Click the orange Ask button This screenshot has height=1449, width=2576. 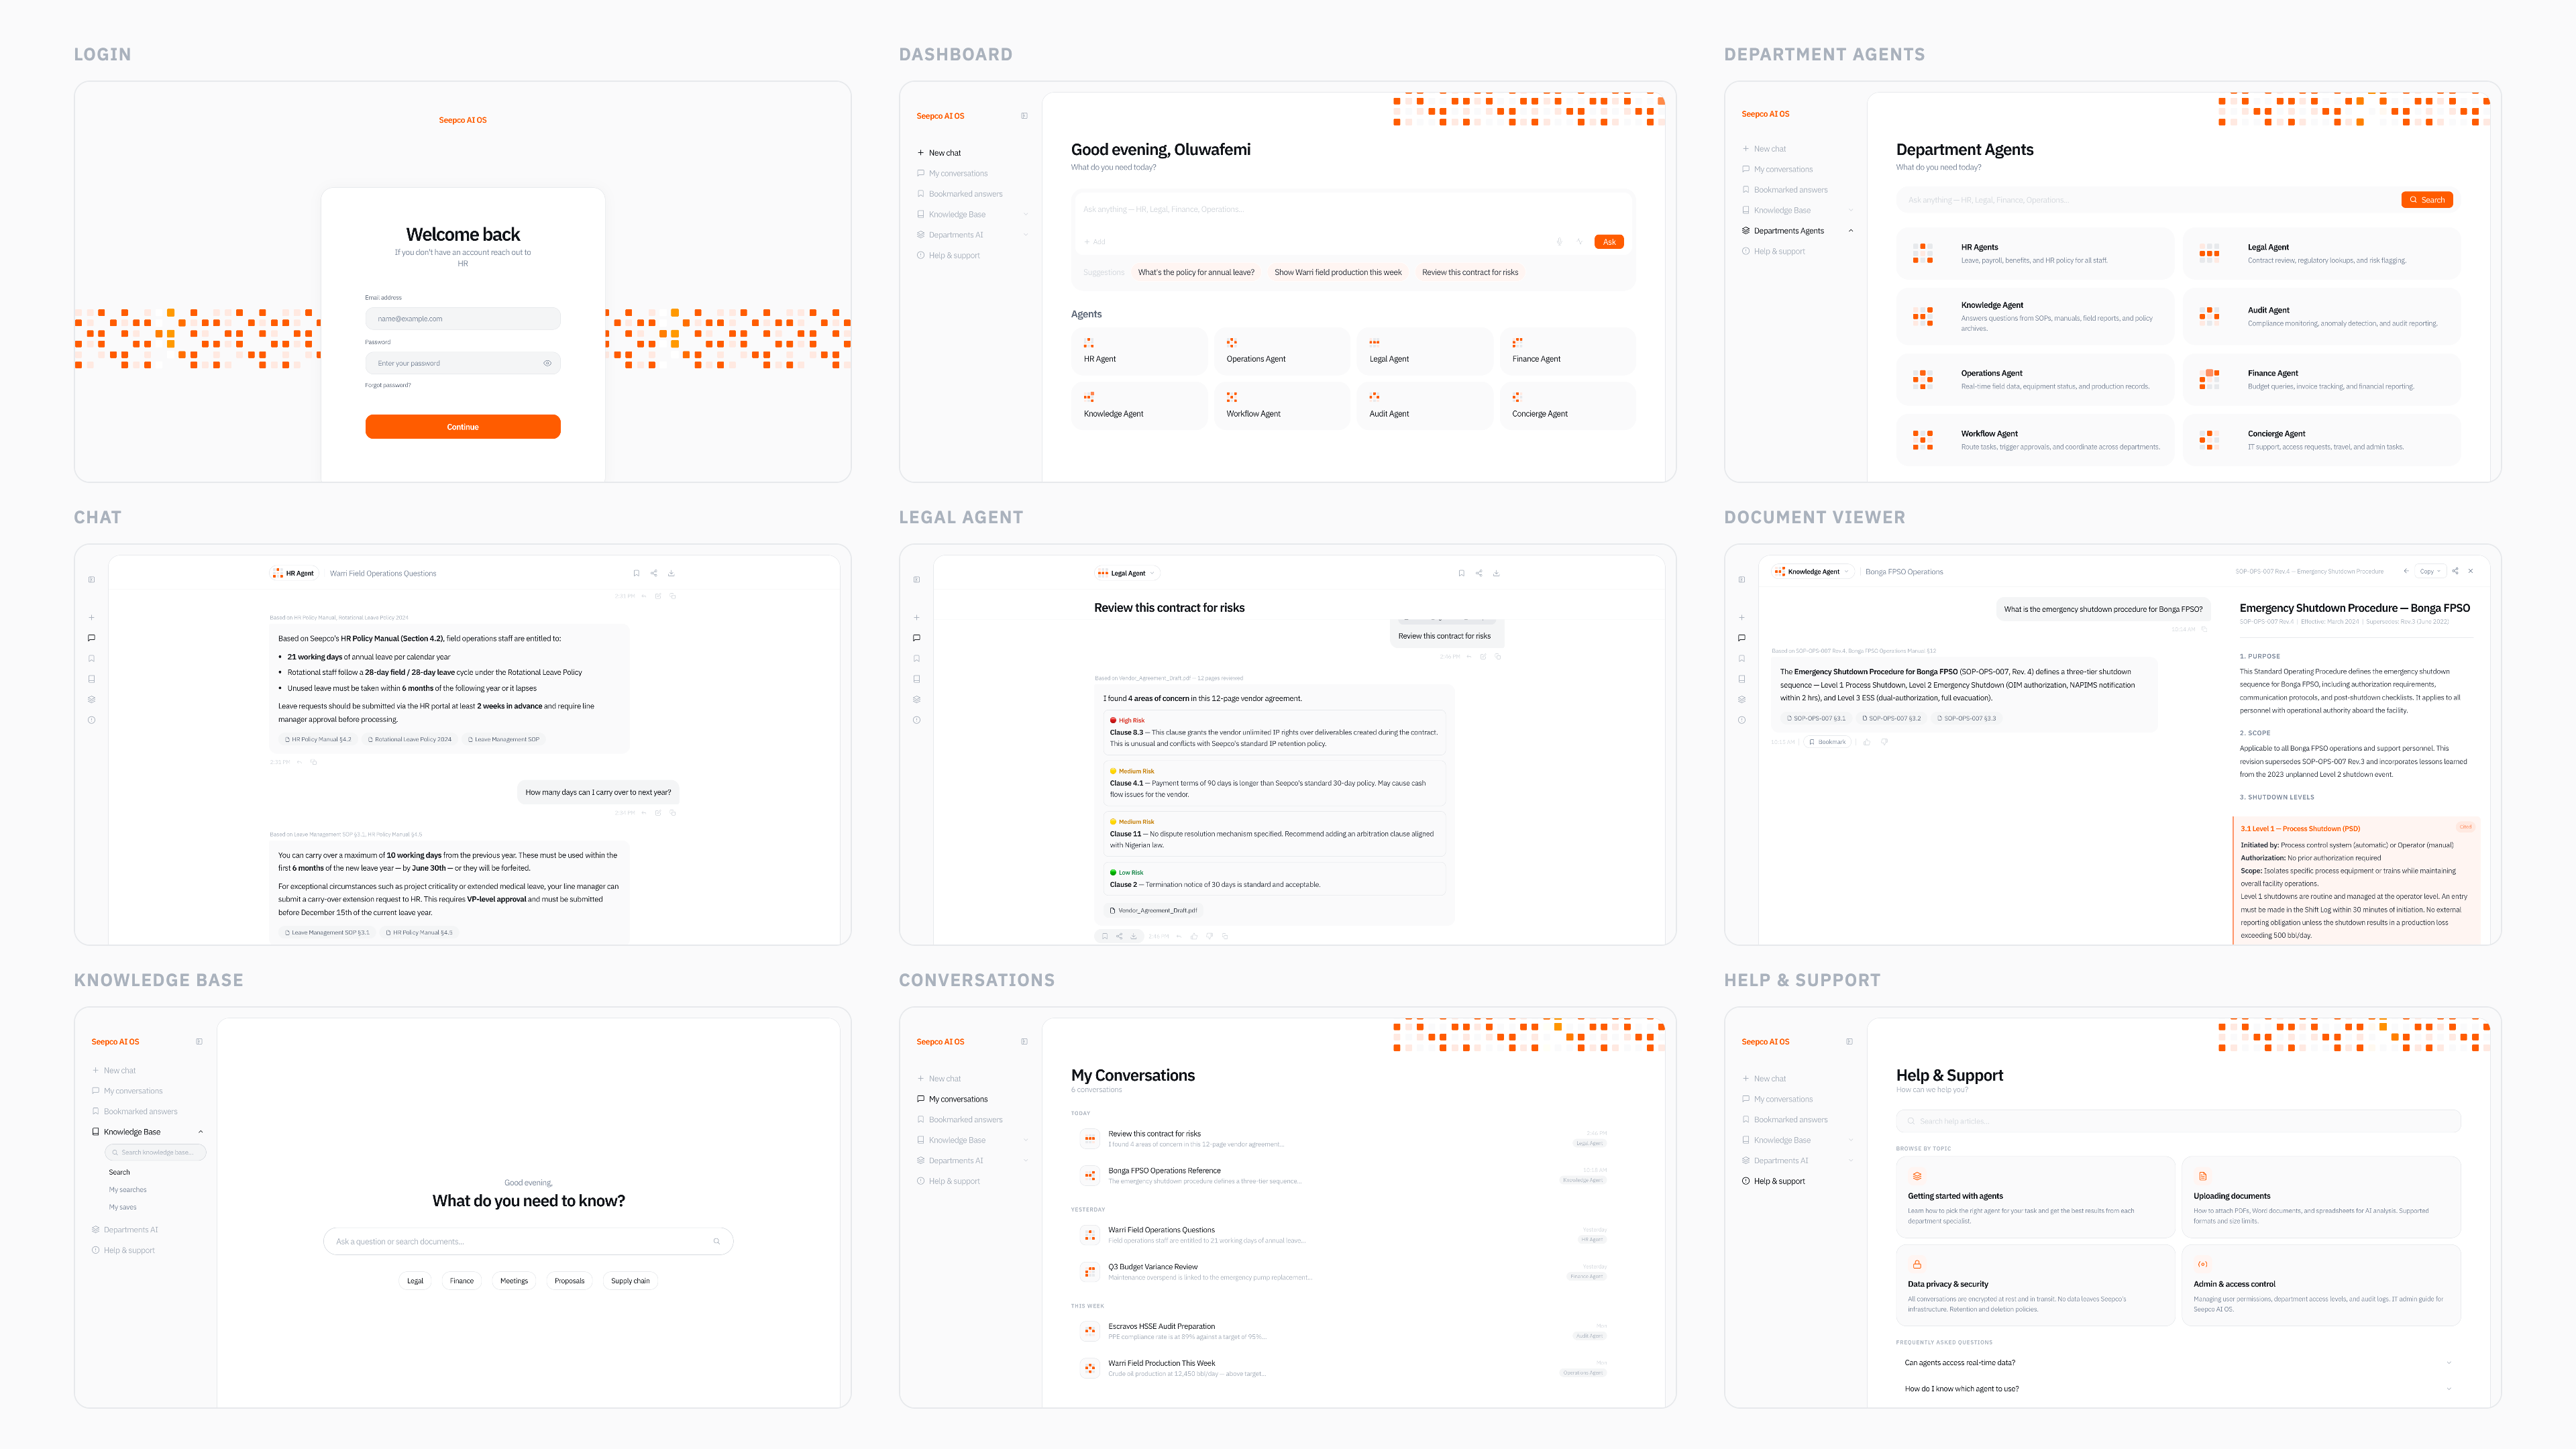point(1609,242)
